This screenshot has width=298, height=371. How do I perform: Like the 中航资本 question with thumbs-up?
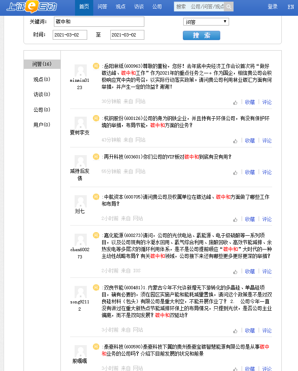point(235,220)
